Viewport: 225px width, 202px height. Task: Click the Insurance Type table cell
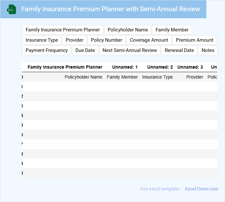[x=157, y=77]
